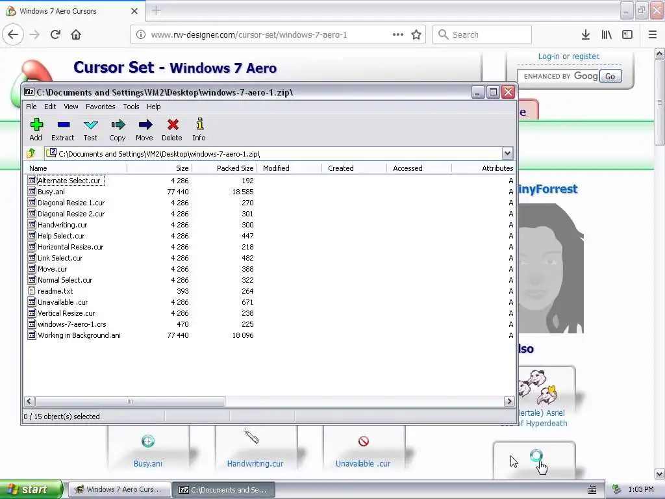Click the register link
The image size is (665, 499).
pos(586,57)
